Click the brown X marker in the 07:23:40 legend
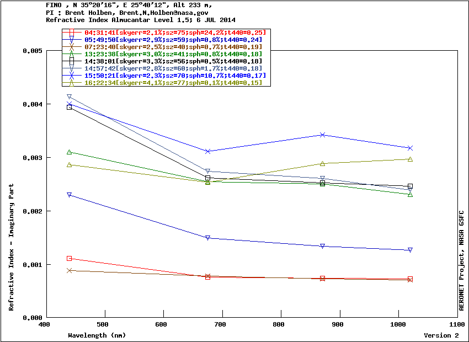 point(71,47)
